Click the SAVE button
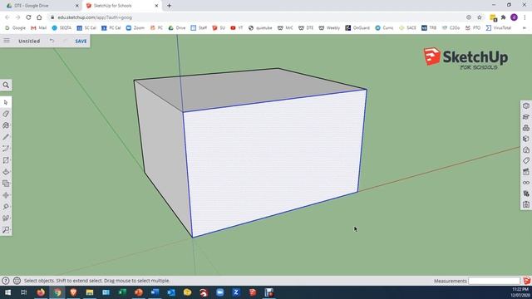The height and width of the screenshot is (299, 532). [x=81, y=41]
